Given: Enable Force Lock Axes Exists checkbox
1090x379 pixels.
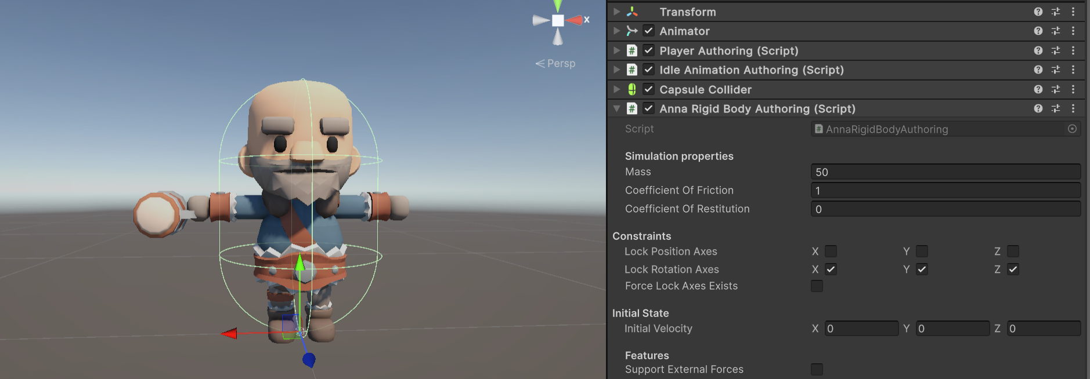Looking at the screenshot, I should pyautogui.click(x=817, y=286).
